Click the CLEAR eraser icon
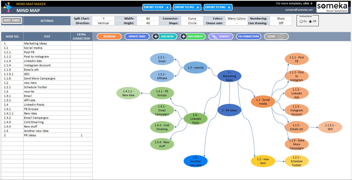Screen dimensions: 352x180 (x=281, y=36)
